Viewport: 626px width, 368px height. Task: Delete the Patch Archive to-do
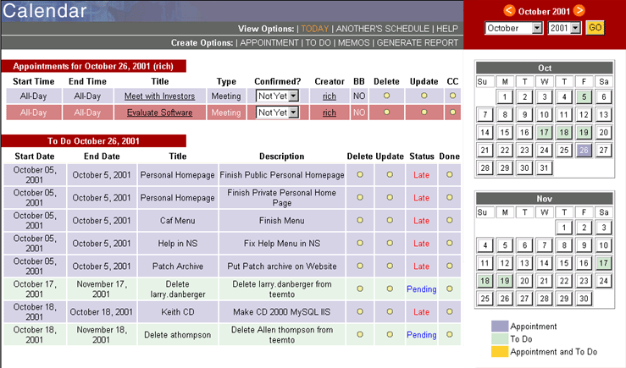point(360,266)
